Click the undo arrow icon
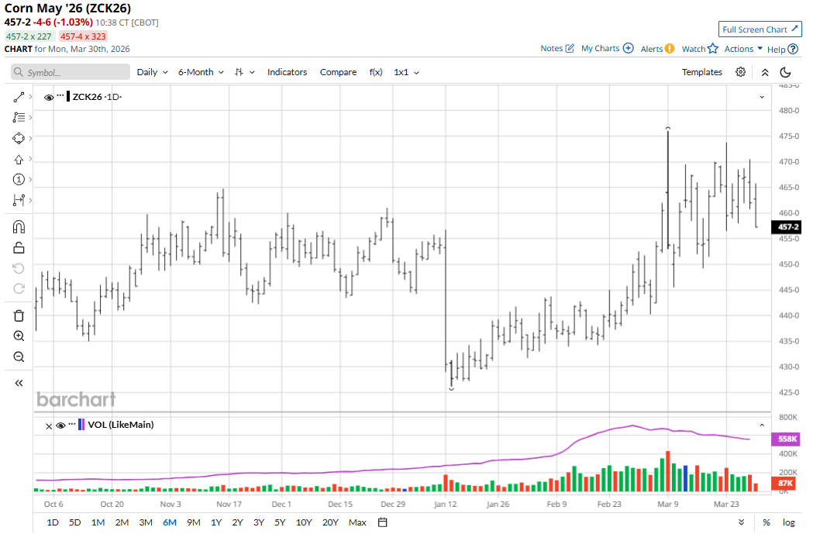 click(19, 268)
